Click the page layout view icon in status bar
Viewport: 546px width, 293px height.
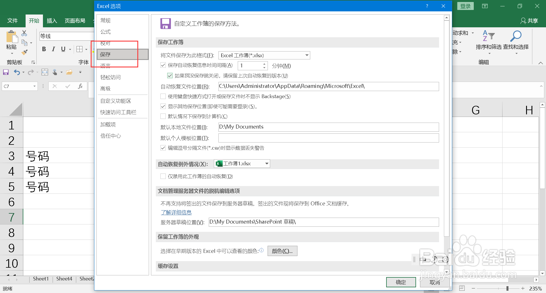pyautogui.click(x=462, y=288)
